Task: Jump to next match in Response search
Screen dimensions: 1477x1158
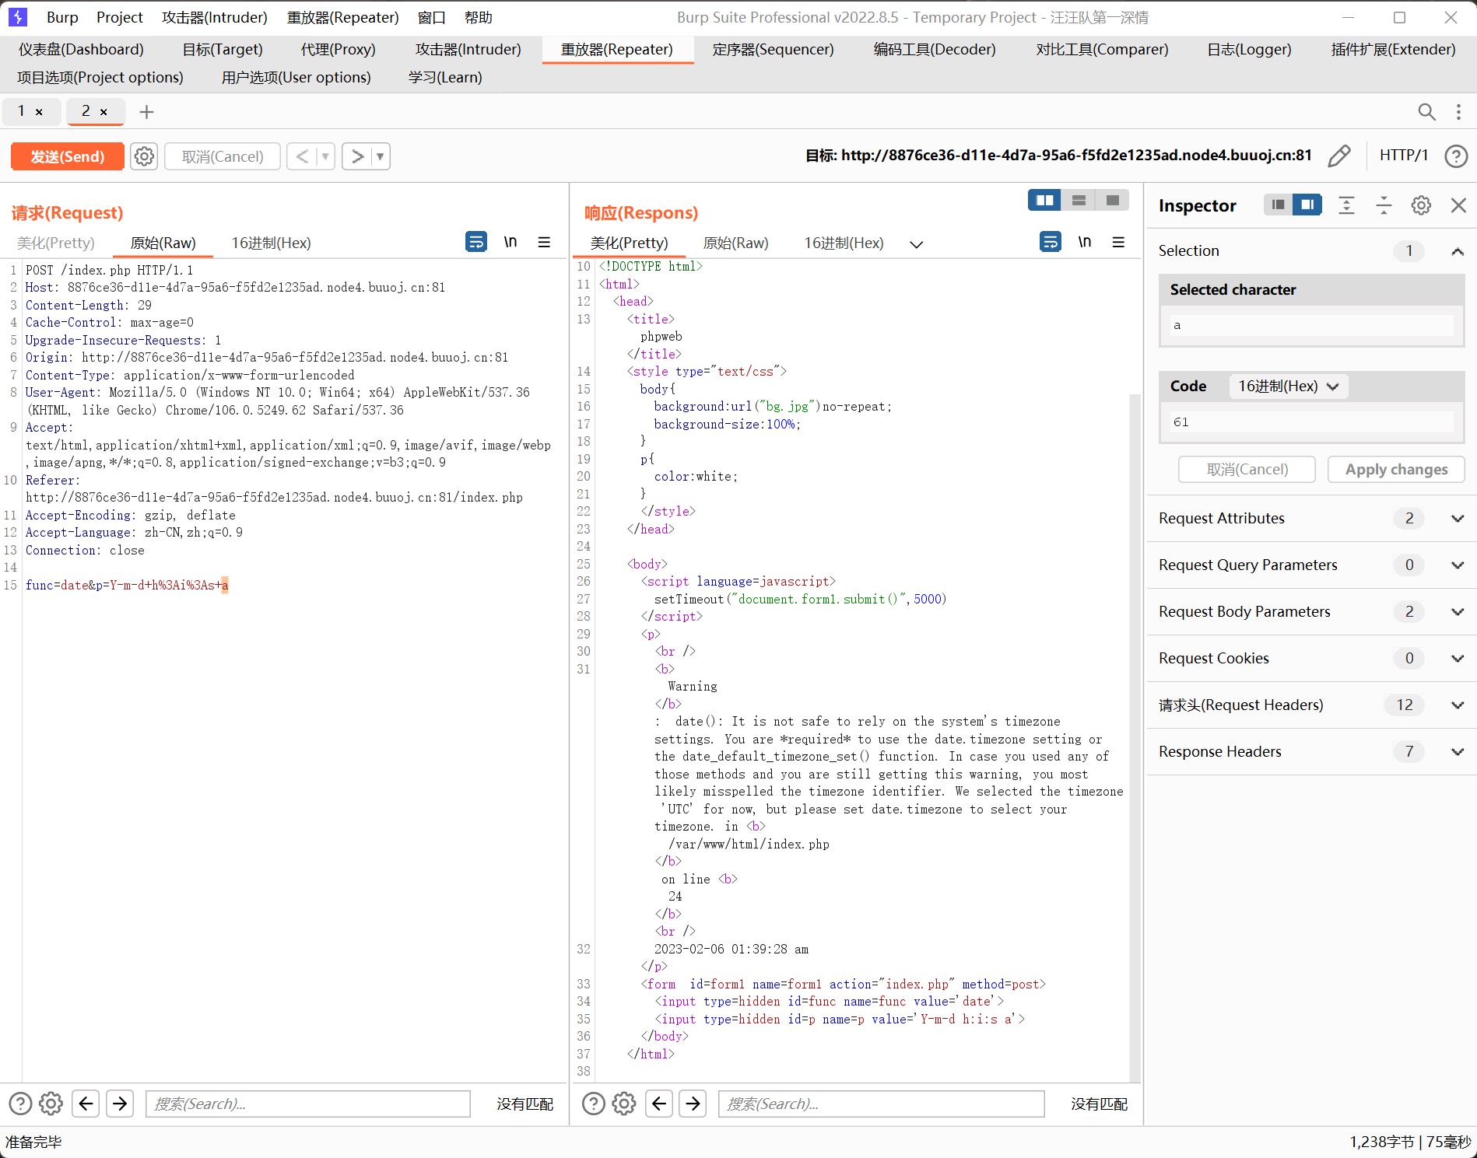Action: 693,1104
